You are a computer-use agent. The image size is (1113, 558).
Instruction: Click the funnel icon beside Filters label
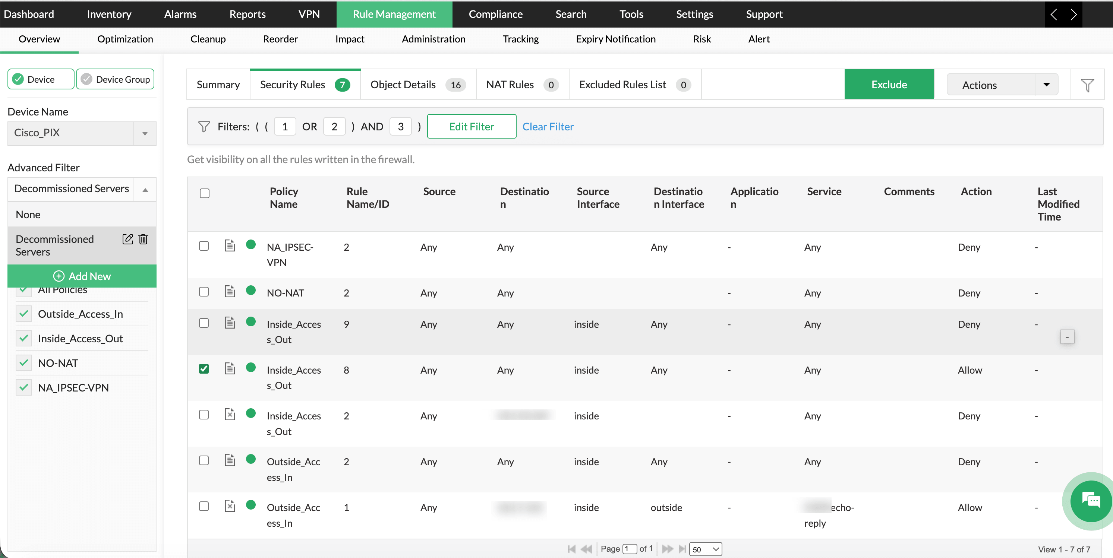[x=204, y=127]
